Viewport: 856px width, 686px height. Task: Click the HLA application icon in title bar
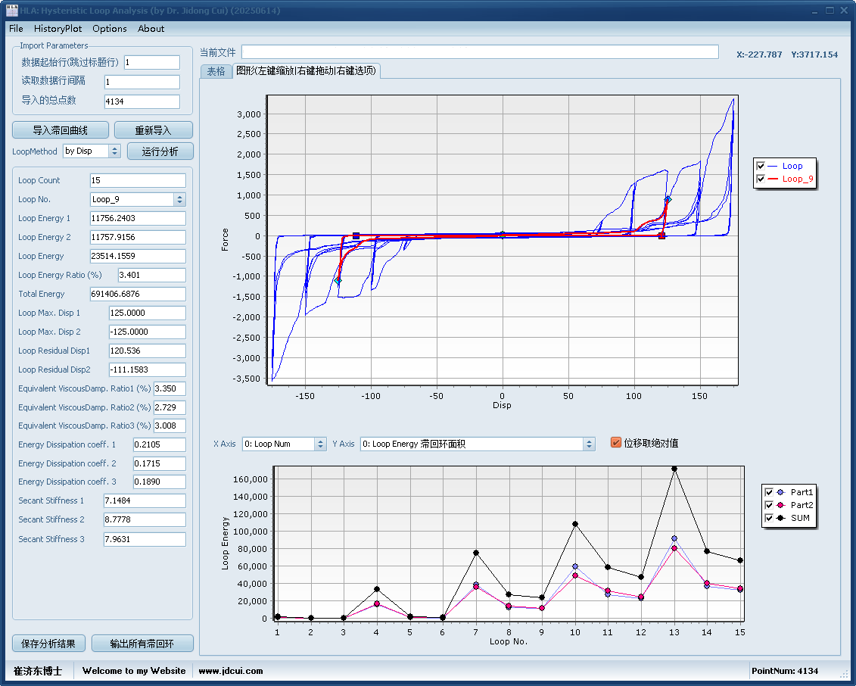tap(12, 11)
